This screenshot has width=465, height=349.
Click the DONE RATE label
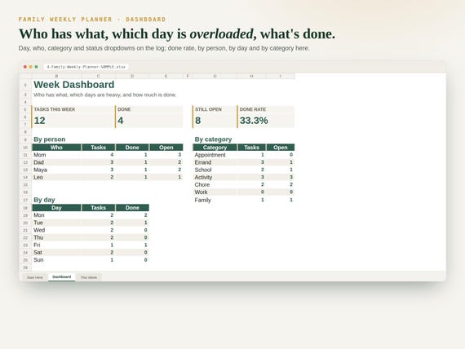[253, 109]
